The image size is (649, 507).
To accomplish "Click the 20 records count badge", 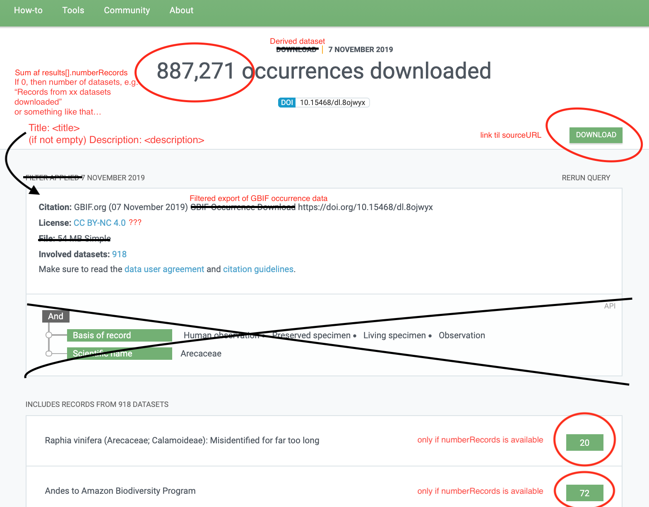I will [x=584, y=442].
